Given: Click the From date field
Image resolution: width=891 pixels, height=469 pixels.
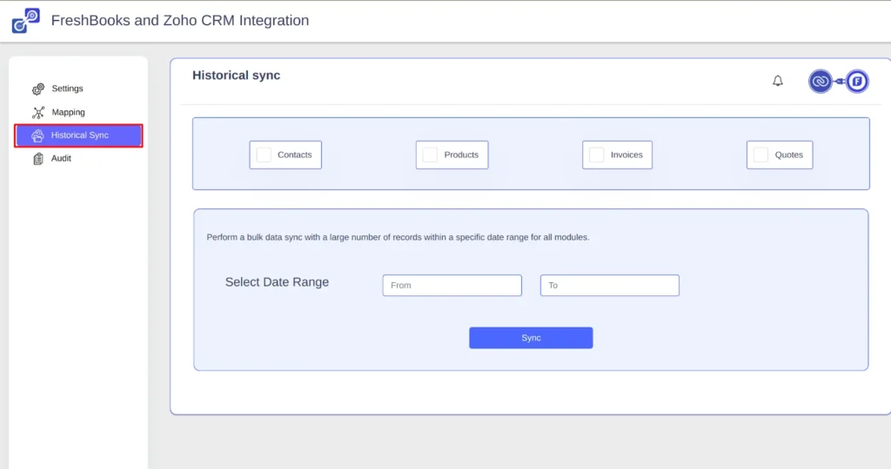Looking at the screenshot, I should pyautogui.click(x=452, y=285).
